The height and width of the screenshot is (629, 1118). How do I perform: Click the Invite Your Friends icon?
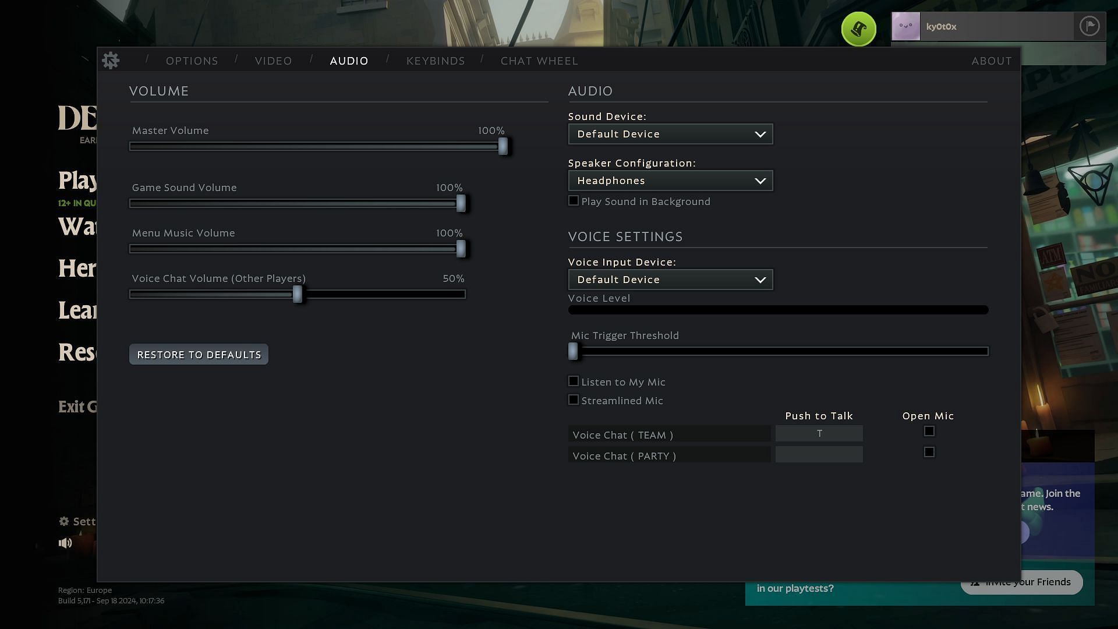974,581
